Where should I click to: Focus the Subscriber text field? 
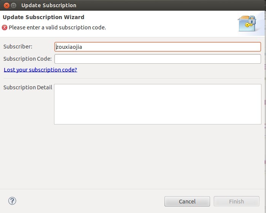158,47
